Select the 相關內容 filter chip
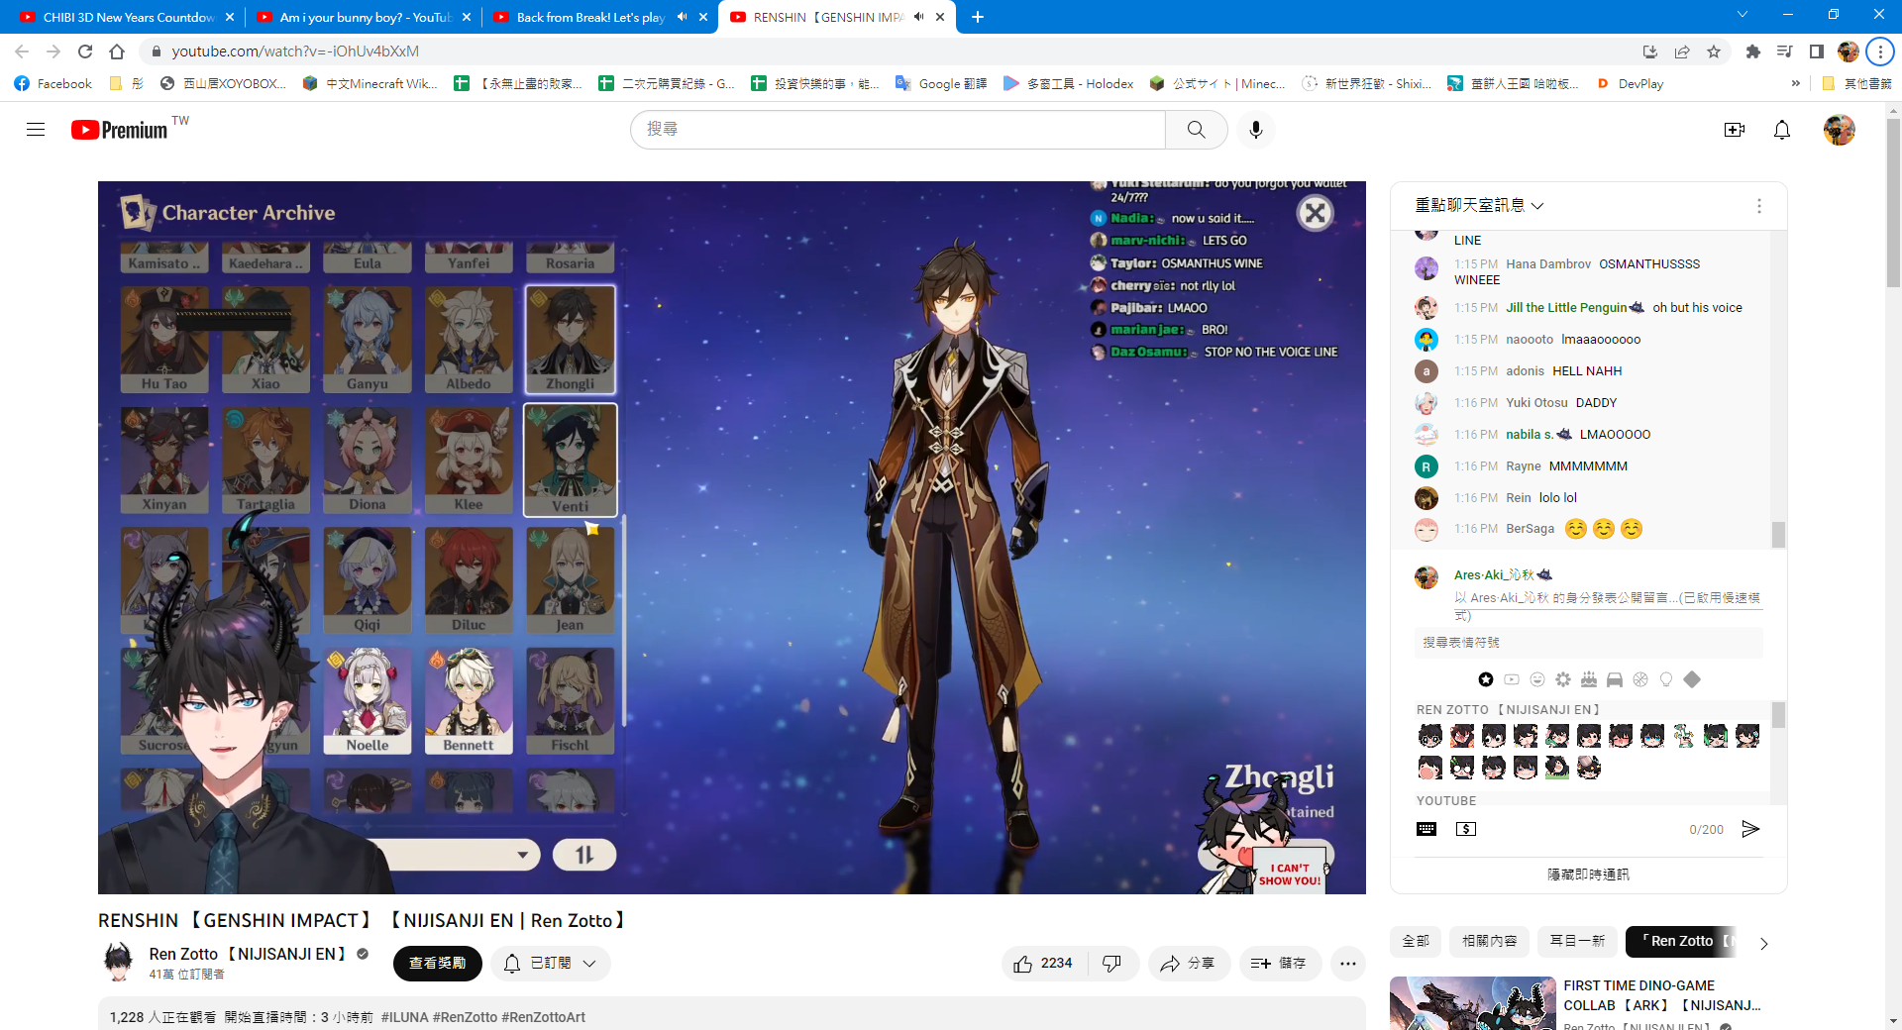The height and width of the screenshot is (1030, 1902). [1490, 941]
